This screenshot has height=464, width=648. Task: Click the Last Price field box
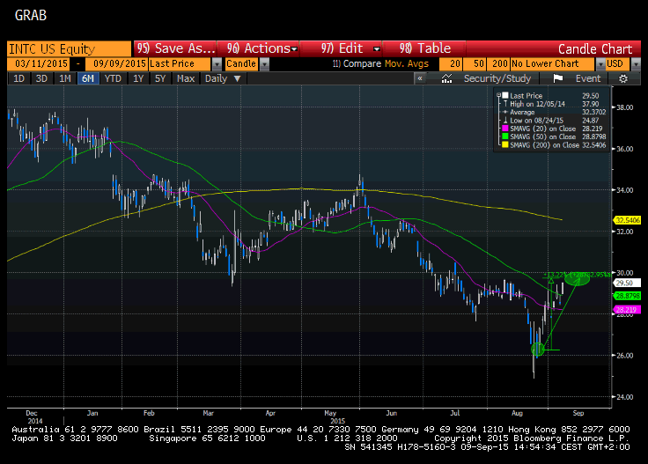180,63
